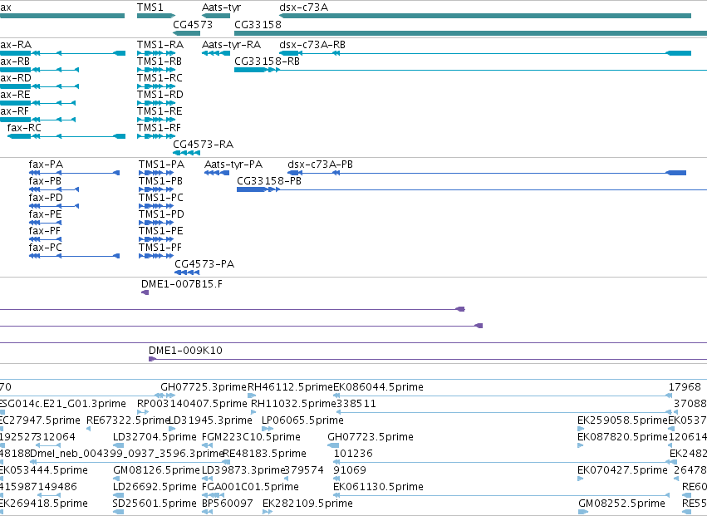Viewport: 707px width, 516px height.
Task: Click EST EK070427.5prime
Action: coord(623,471)
